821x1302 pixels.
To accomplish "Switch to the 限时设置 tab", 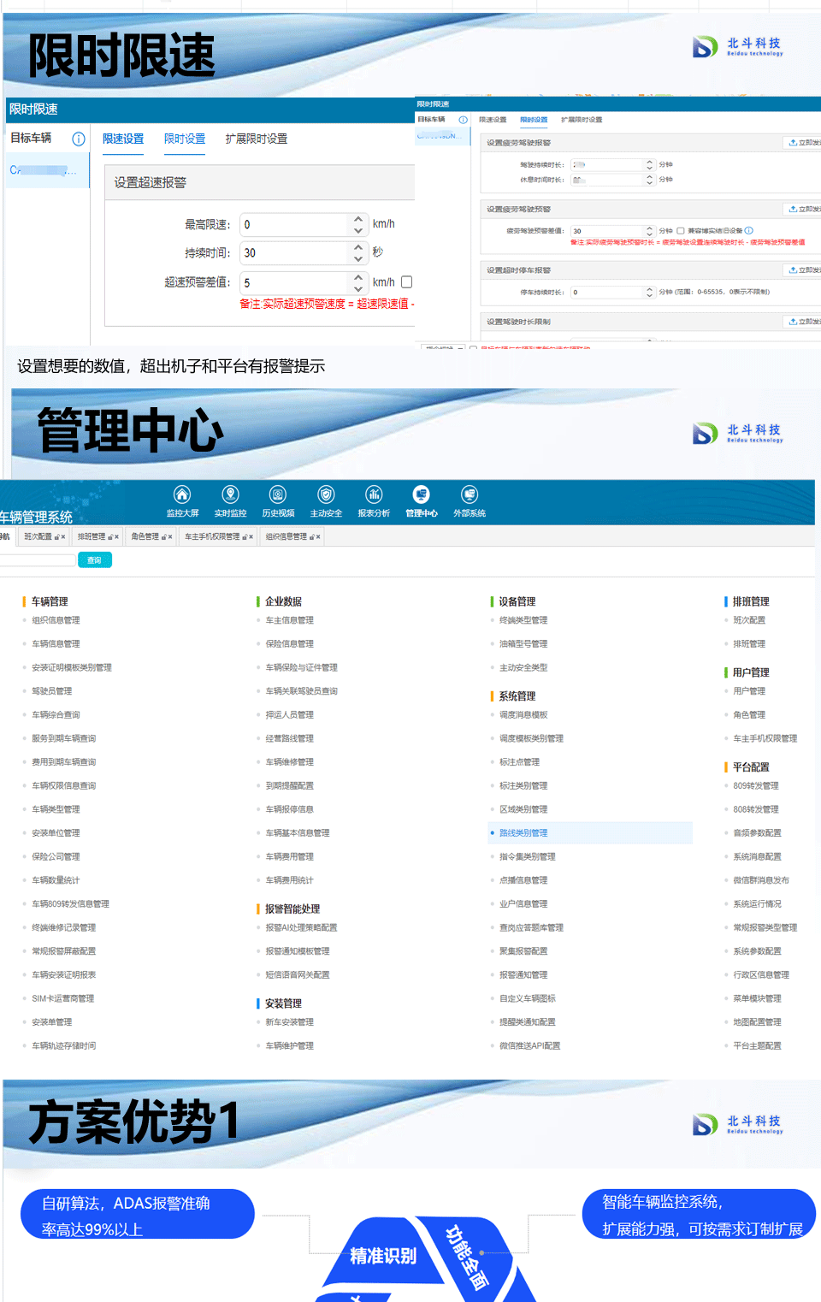I will click(185, 139).
